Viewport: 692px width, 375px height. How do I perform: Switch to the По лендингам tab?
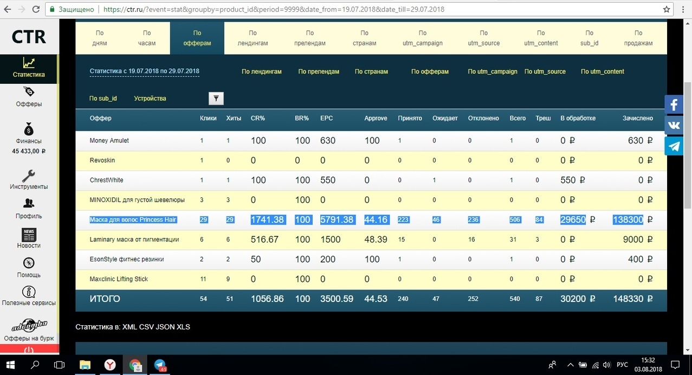pyautogui.click(x=253, y=38)
